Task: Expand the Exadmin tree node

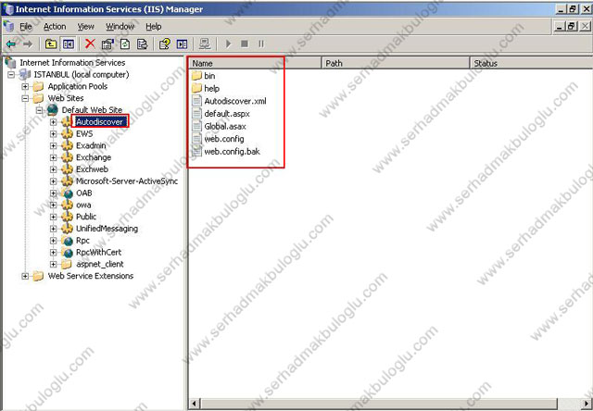Action: point(54,146)
